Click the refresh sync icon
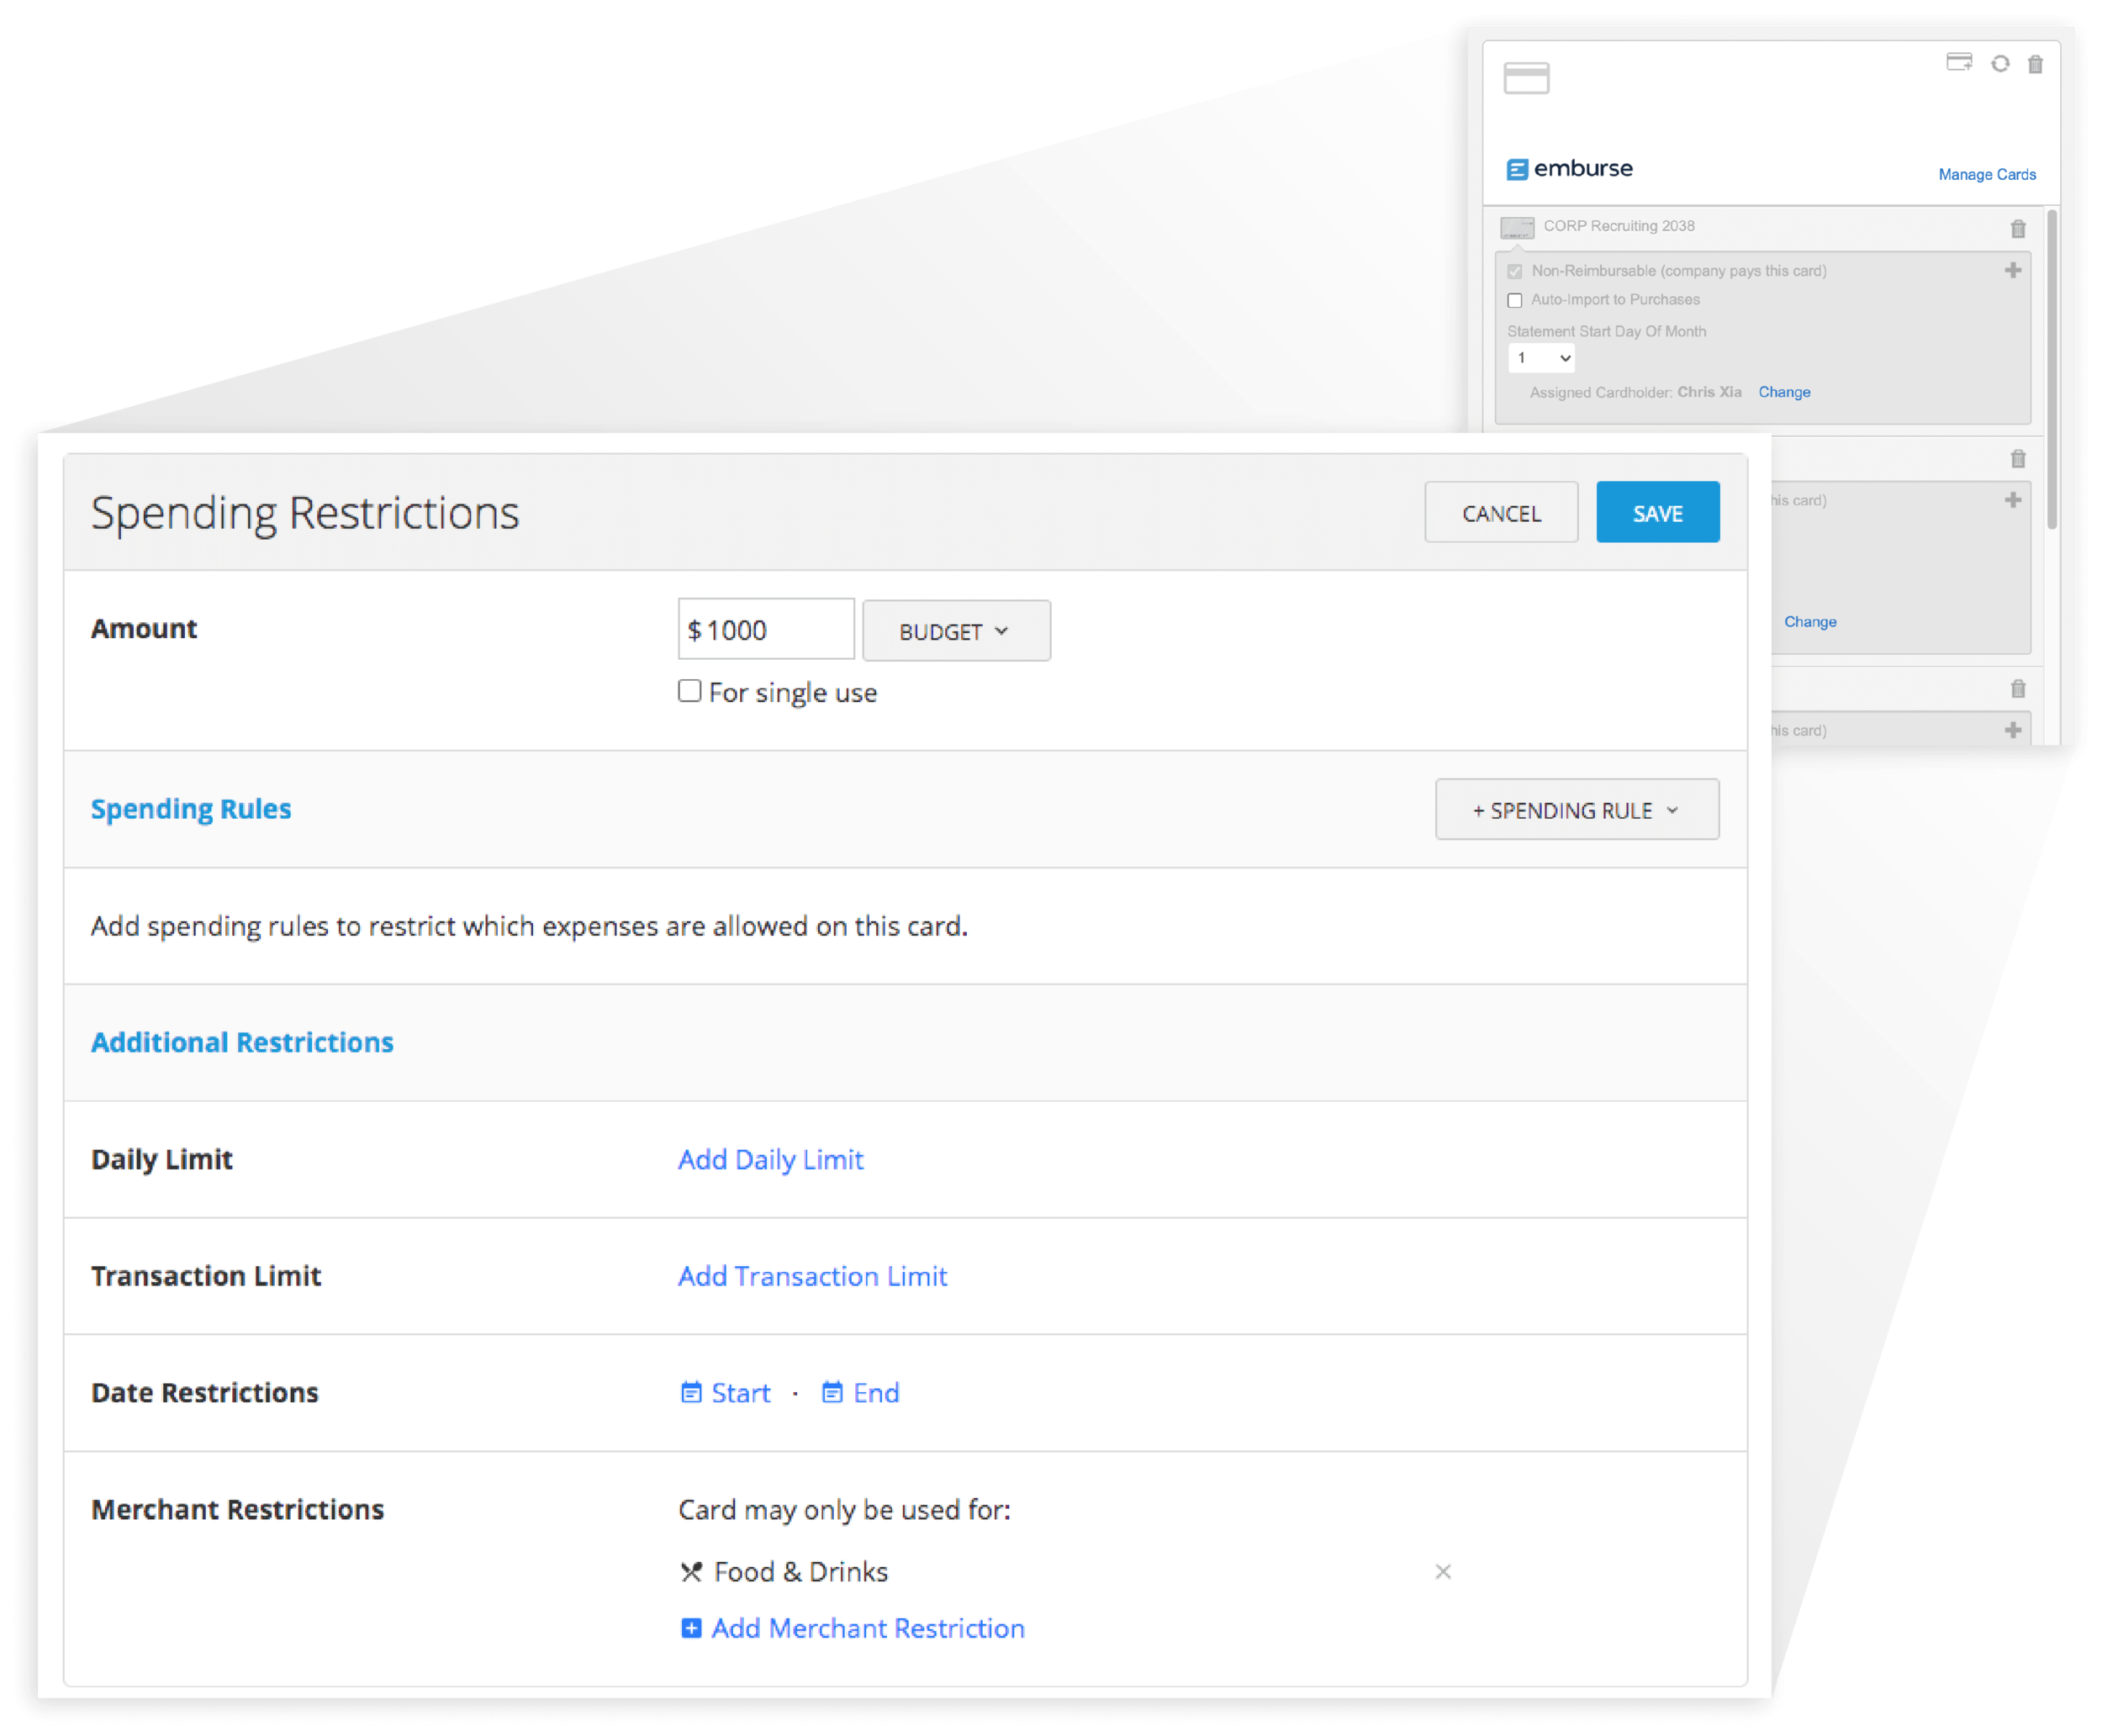Image resolution: width=2102 pixels, height=1736 pixels. pos(1999,64)
